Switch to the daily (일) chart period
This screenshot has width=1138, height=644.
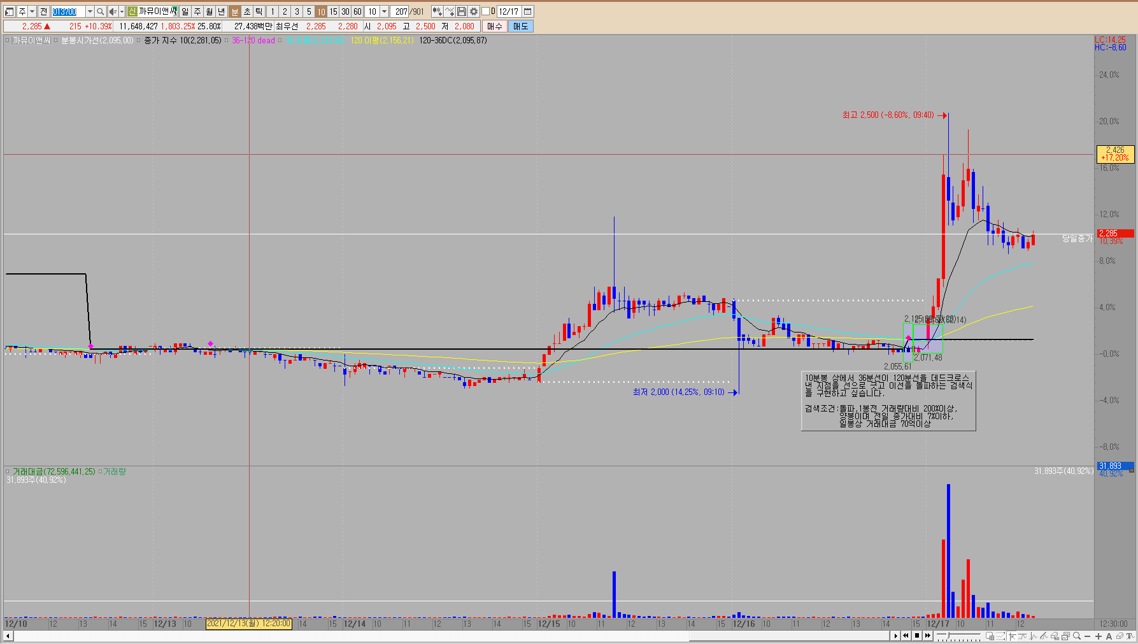tap(185, 11)
